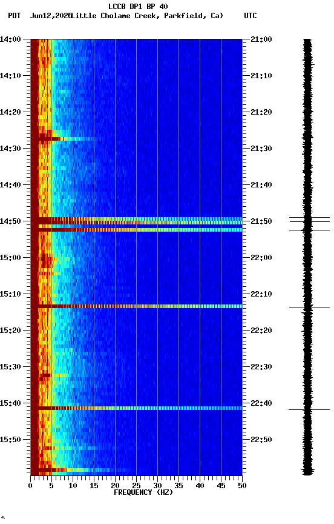Click the 21:30 UTC time label
This screenshot has height=524, width=334.
click(x=261, y=149)
